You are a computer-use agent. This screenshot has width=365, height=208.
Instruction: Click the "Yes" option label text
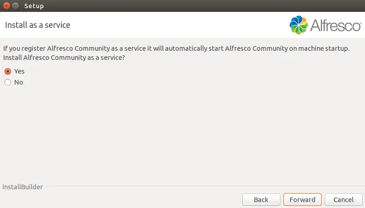coord(19,71)
